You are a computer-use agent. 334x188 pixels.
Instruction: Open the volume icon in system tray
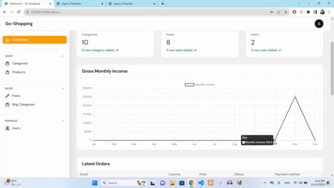coord(301,183)
